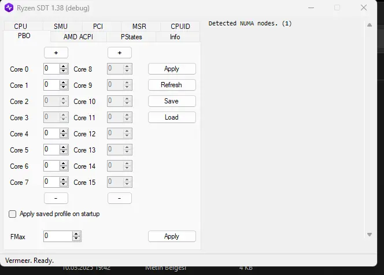The width and height of the screenshot is (384, 275).
Task: Increase the Core 1 offset with the up arrow
Action: (64, 83)
